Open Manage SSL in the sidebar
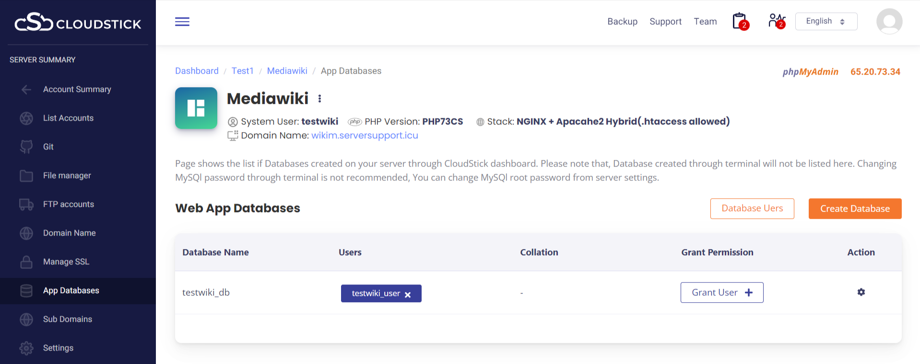This screenshot has height=364, width=920. (66, 262)
